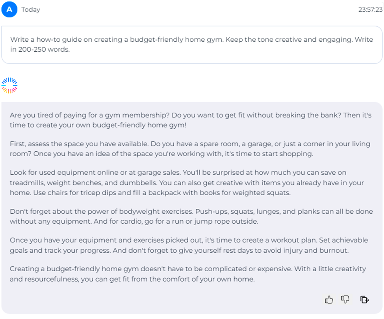Click the thumbs up icon to like response
The image size is (384, 319).
tap(329, 300)
